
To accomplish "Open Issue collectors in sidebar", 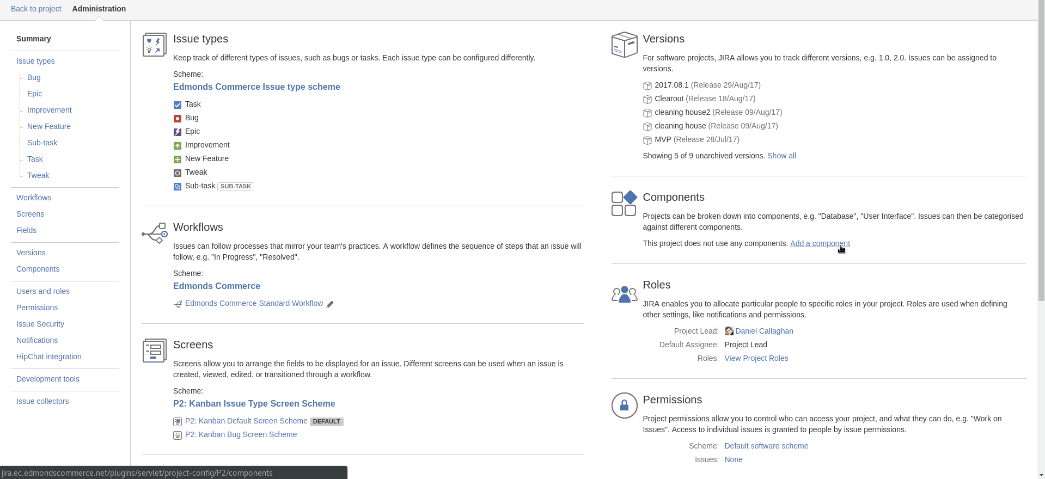I will (x=42, y=401).
